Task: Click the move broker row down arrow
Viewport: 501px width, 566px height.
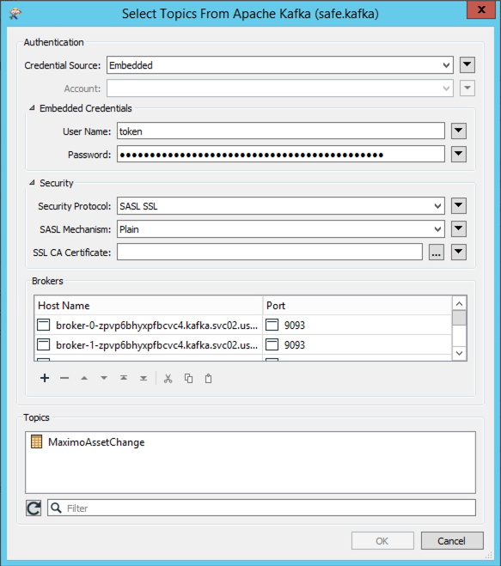Action: [104, 378]
